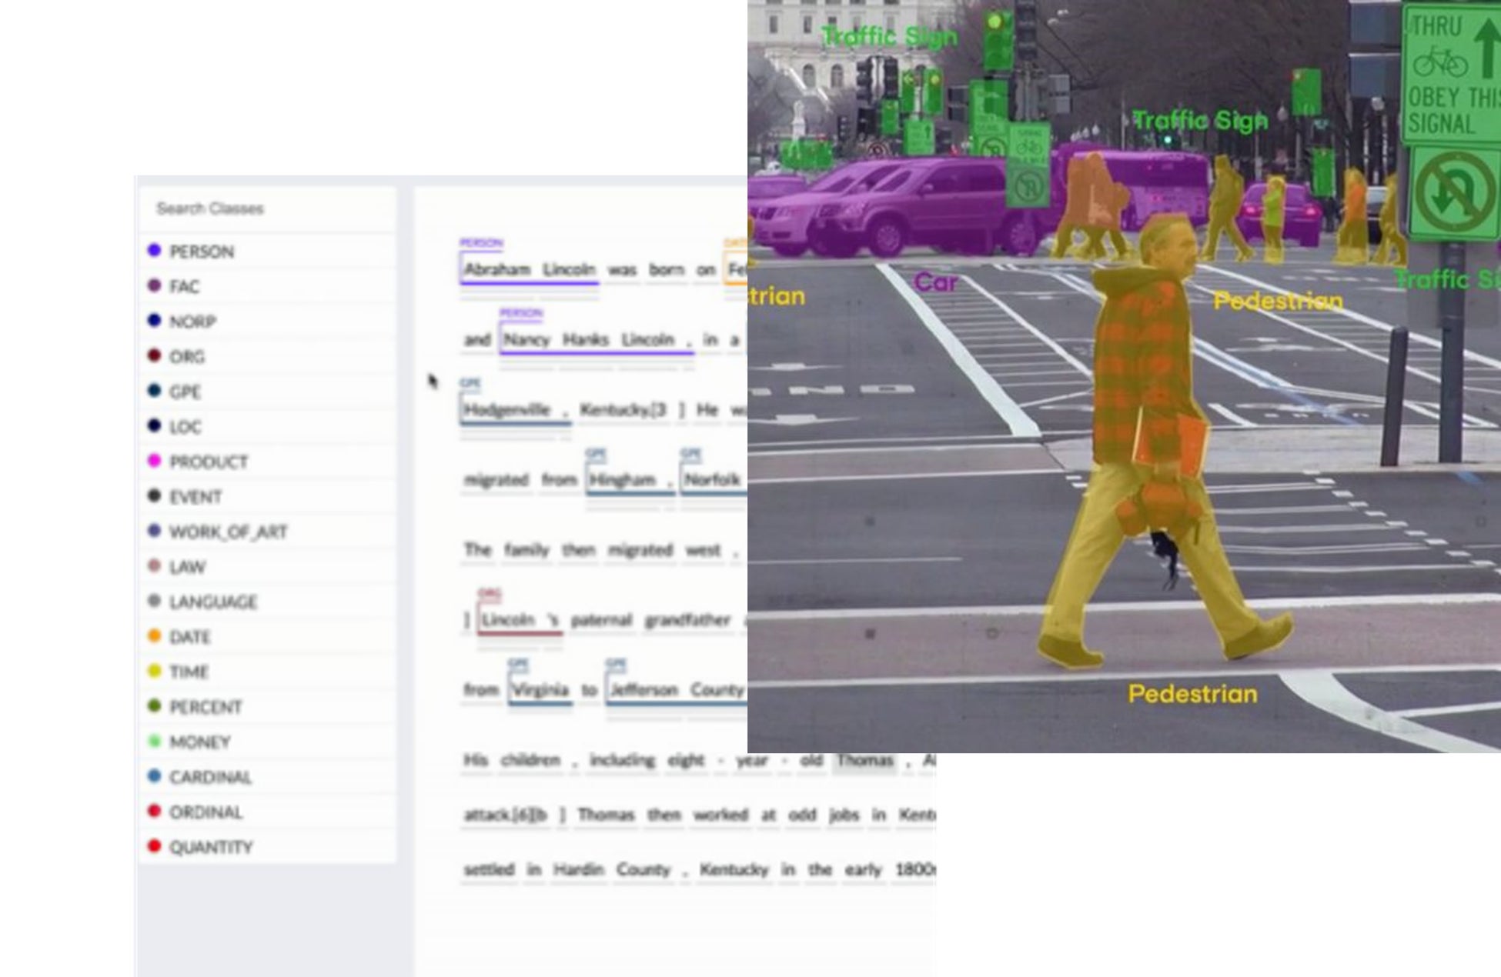This screenshot has height=977, width=1501.
Task: Select the DATE class orange dot
Action: coord(154,635)
